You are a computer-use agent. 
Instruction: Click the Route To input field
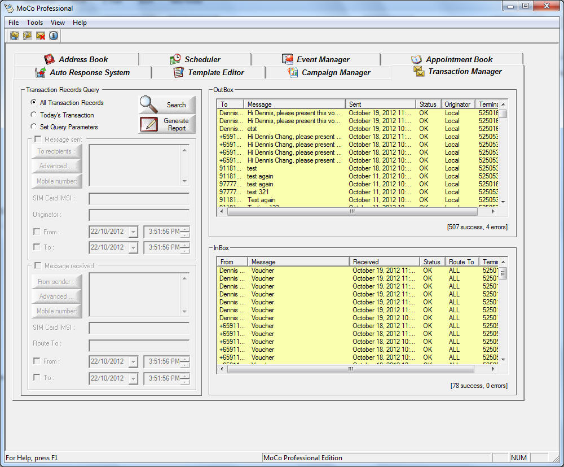coord(139,345)
